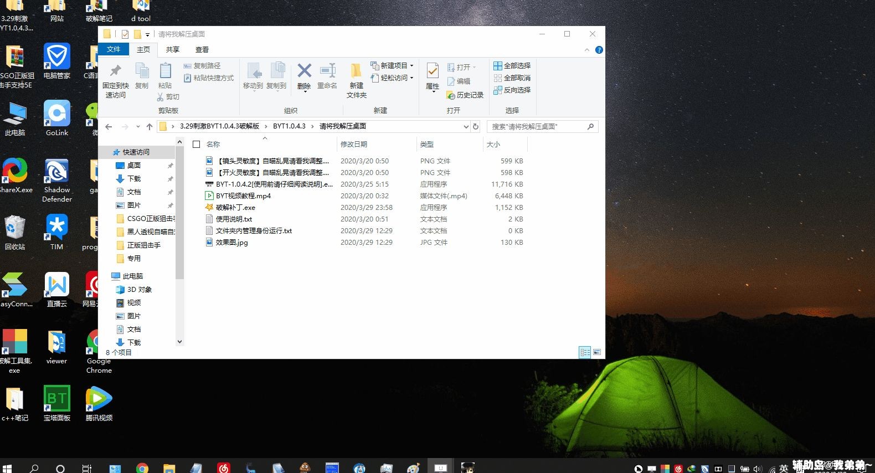
Task: Click the GoLink desktop icon
Action: pos(57,119)
